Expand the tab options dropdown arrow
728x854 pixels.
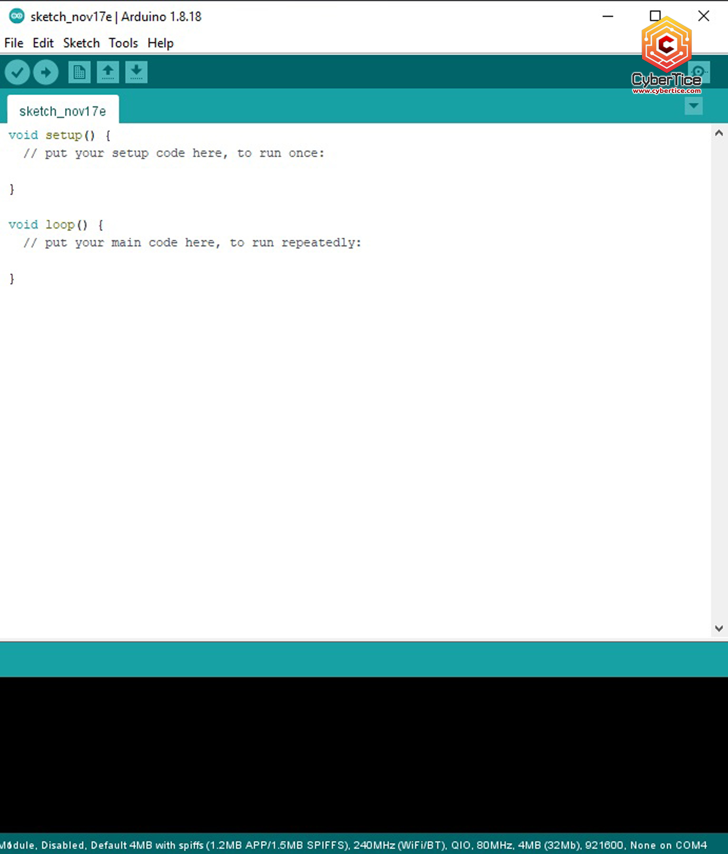(x=694, y=106)
